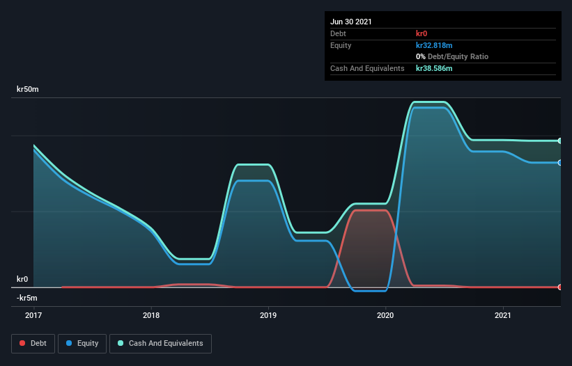Click the kr32.818m equity value

pos(434,45)
